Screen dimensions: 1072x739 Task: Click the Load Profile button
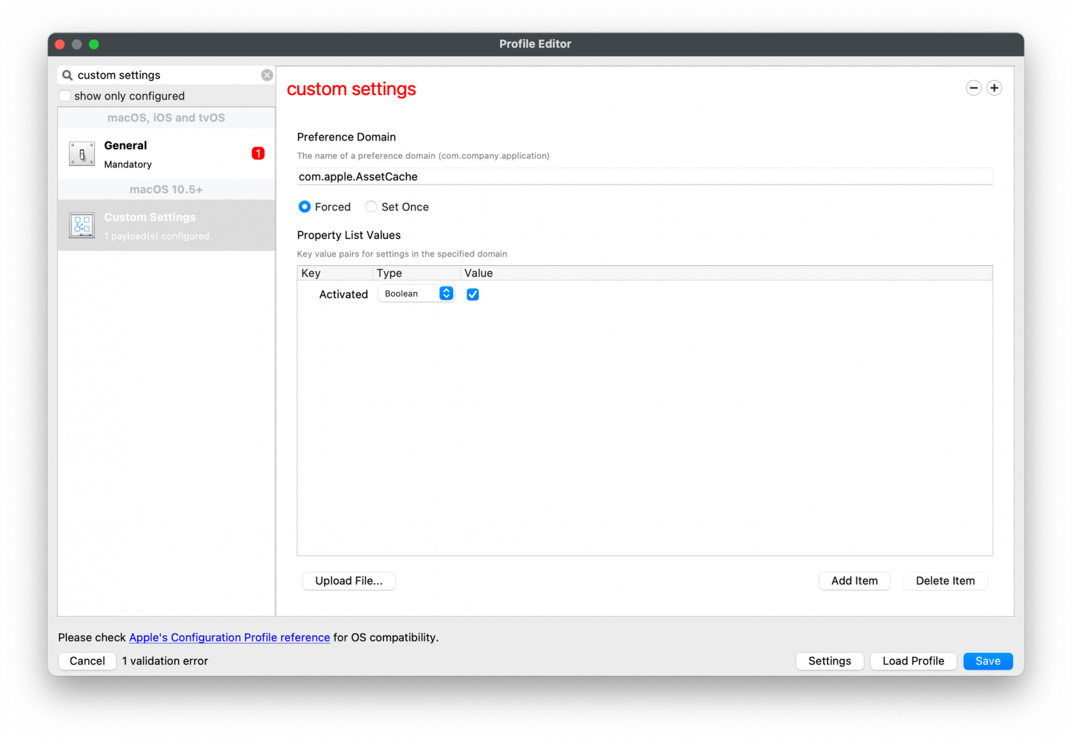(913, 661)
